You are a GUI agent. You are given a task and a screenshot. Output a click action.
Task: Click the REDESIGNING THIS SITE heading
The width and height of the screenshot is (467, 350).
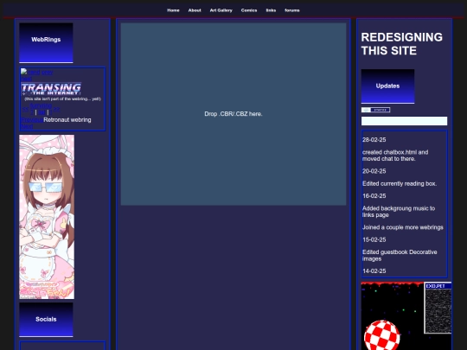[402, 44]
